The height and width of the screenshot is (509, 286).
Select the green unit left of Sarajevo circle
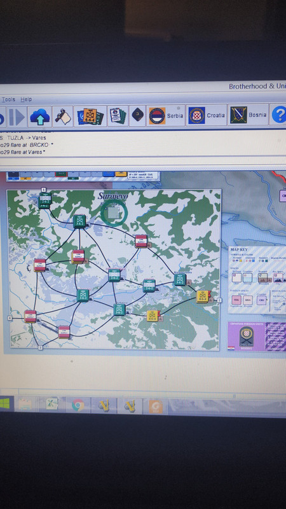point(79,221)
